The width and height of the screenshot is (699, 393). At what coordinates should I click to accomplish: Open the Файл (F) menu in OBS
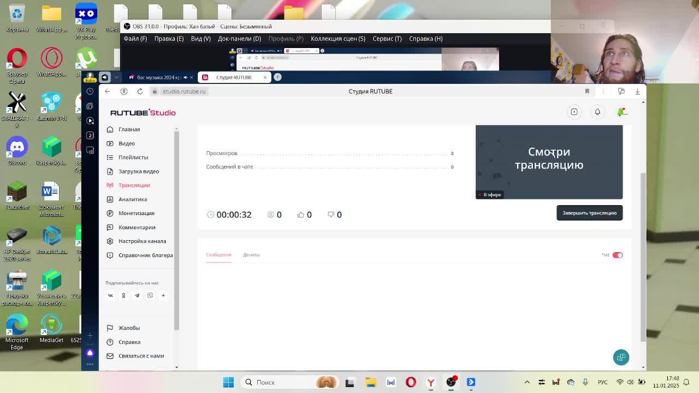pyautogui.click(x=135, y=39)
